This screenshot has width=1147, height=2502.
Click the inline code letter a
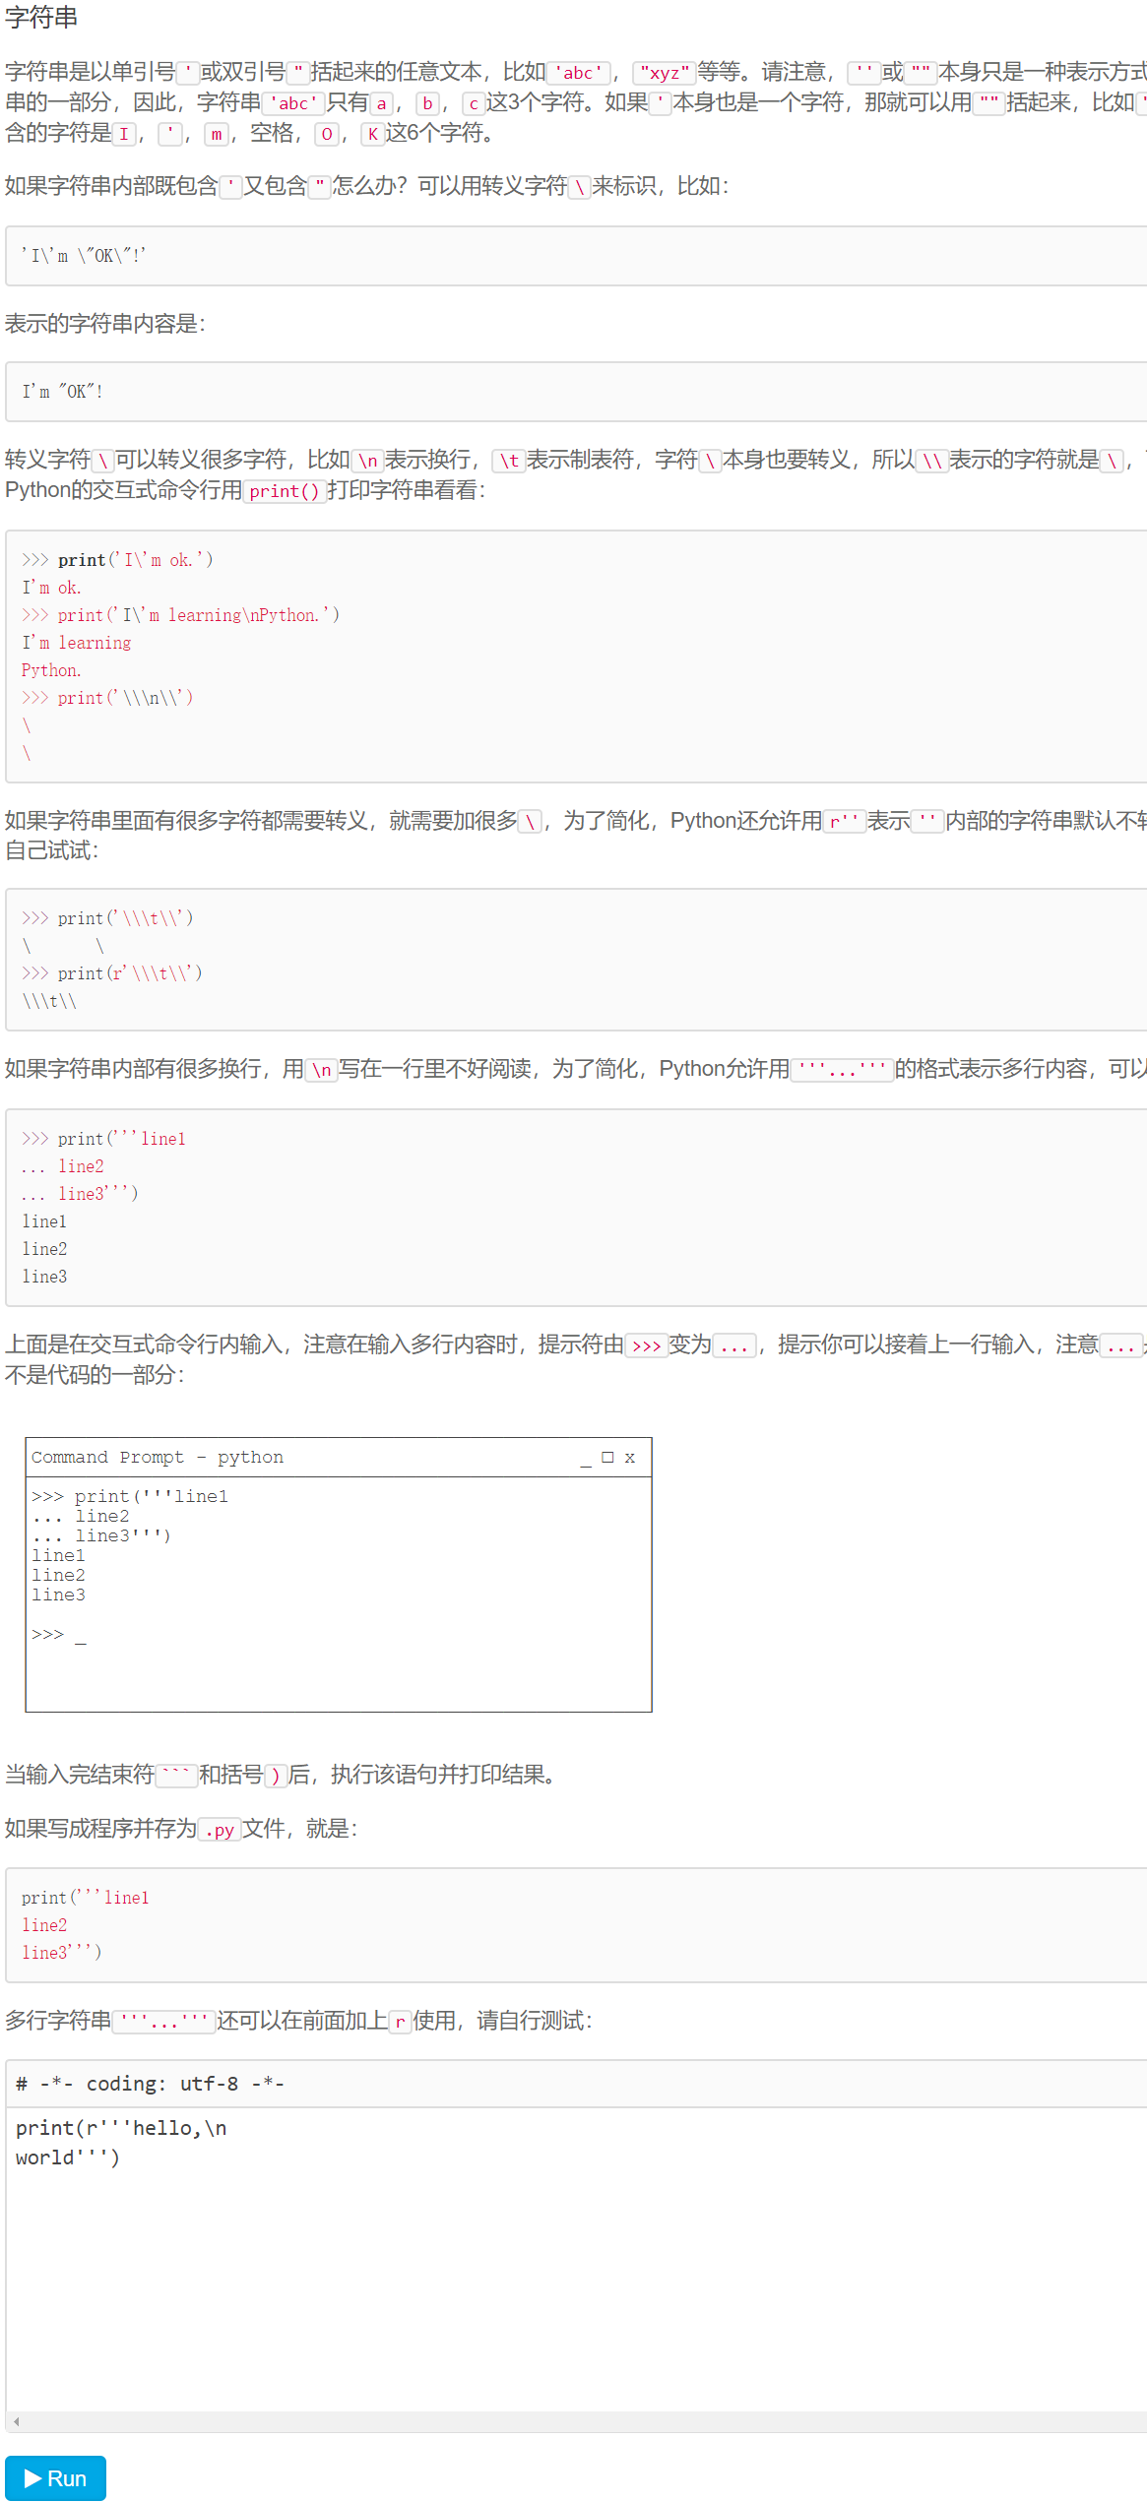[382, 103]
